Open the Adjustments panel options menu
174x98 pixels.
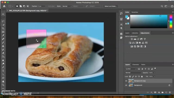[x=173, y=33]
